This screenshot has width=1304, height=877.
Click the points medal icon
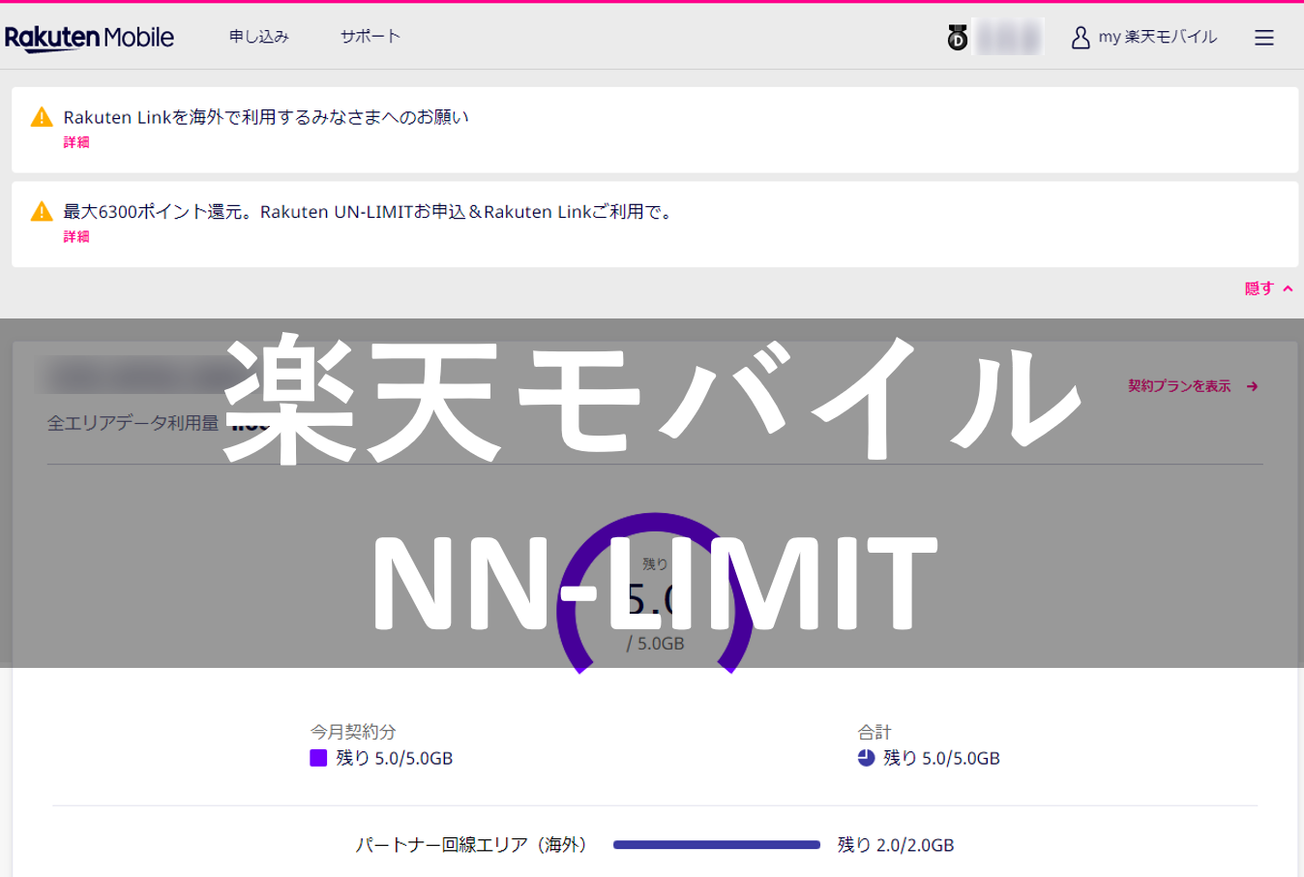click(x=957, y=38)
